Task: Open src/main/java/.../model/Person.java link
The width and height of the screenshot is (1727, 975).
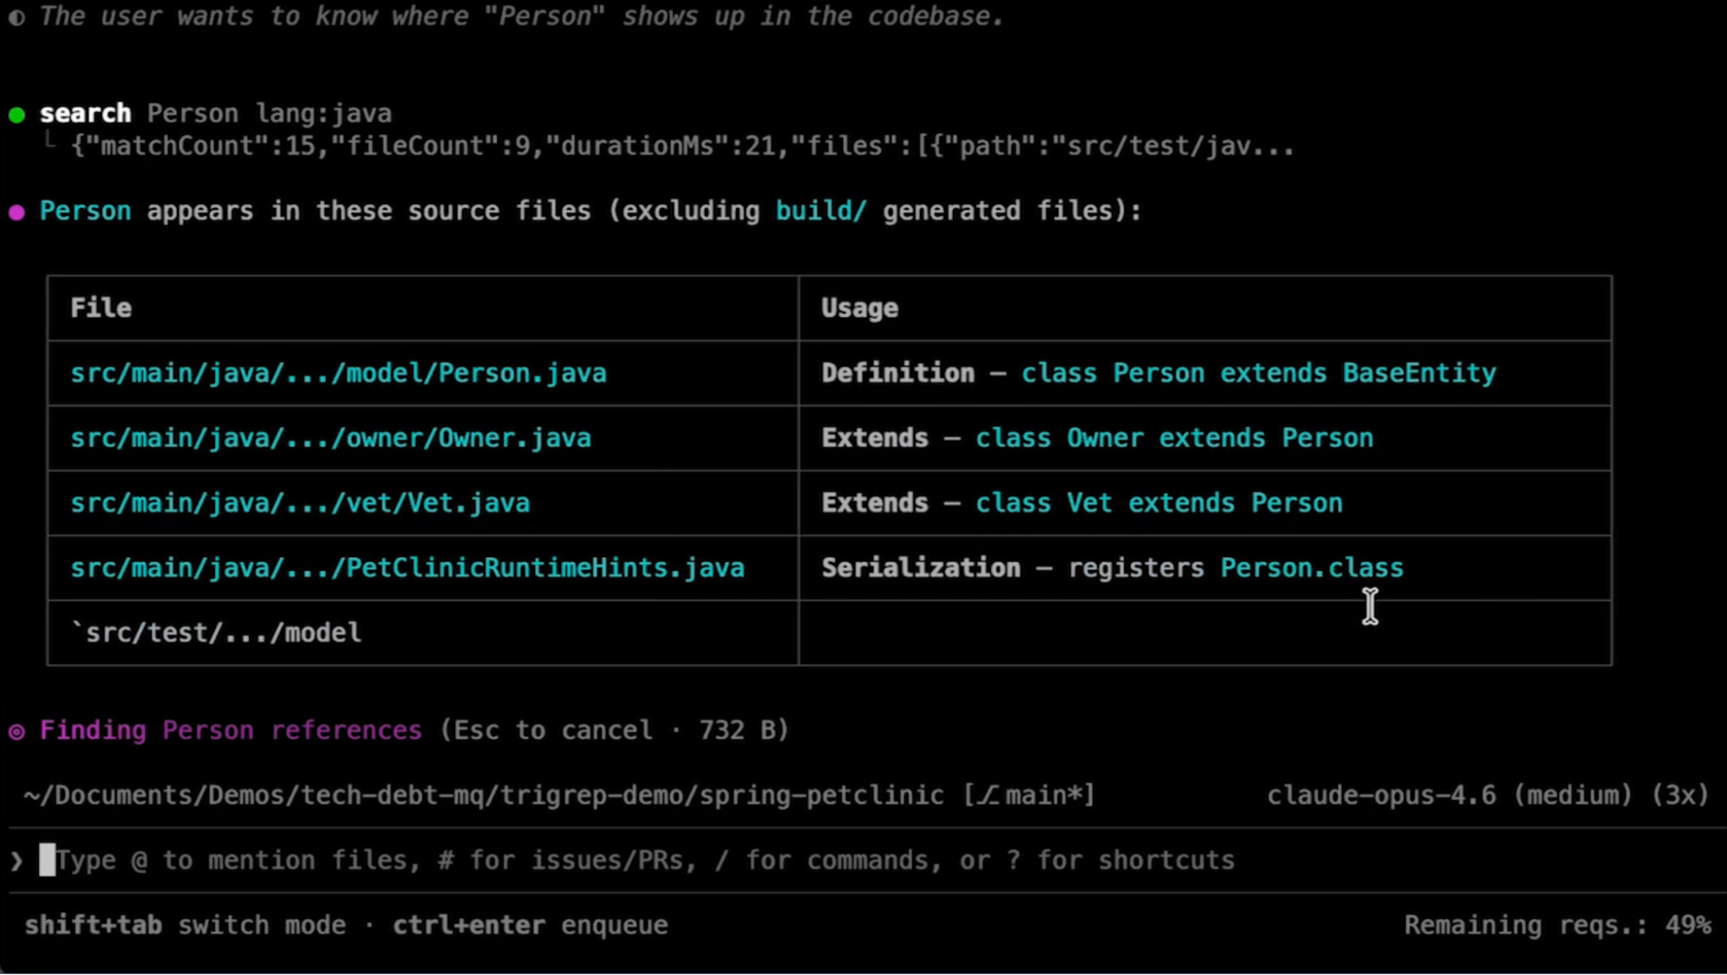Action: 338,373
